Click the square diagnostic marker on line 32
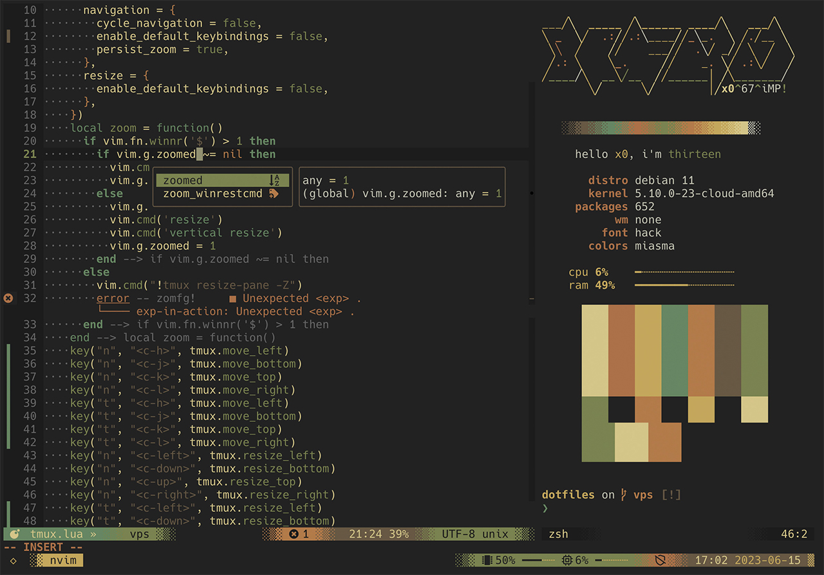Image resolution: width=824 pixels, height=575 pixels. 232,298
